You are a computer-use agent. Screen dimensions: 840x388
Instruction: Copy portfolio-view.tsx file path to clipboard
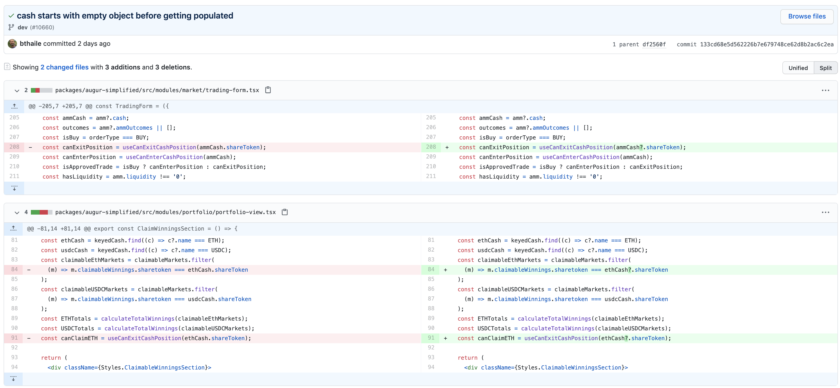pos(284,212)
